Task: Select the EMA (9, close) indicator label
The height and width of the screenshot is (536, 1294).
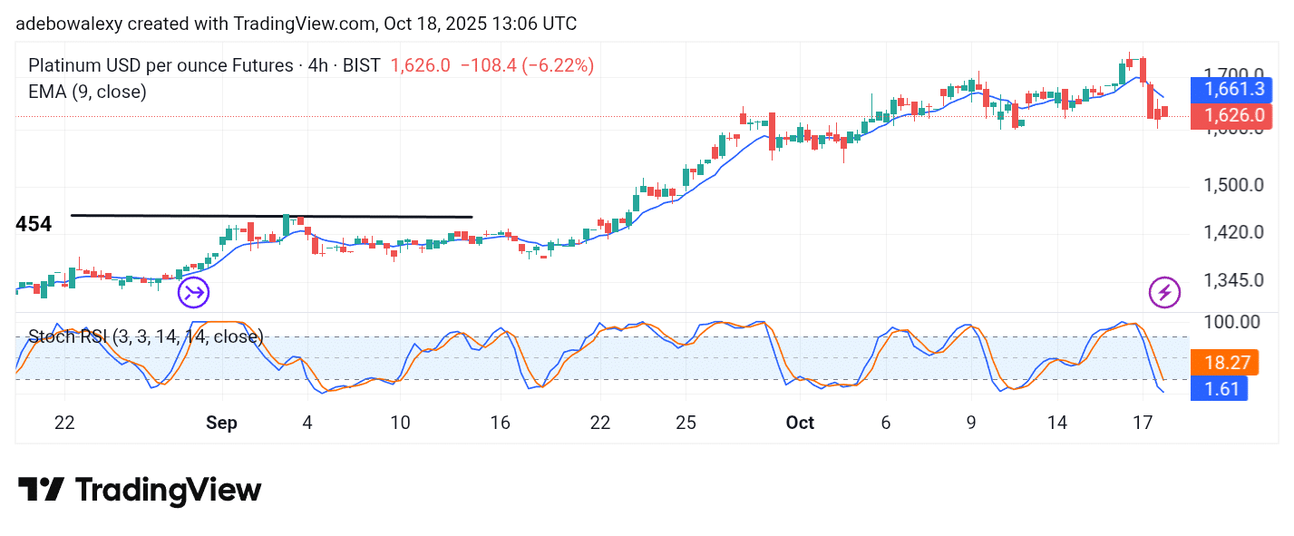Action: pos(87,92)
